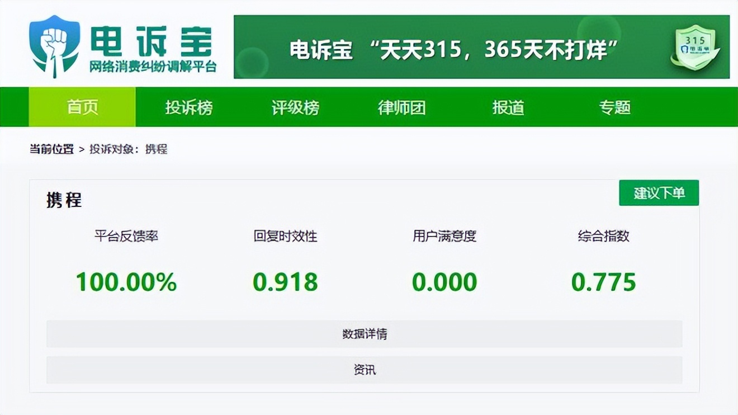Click the 携程 company heading
Screen dimensions: 738x415
(64, 200)
